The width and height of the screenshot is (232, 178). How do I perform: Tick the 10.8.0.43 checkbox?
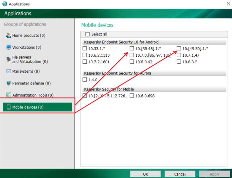tap(132, 62)
